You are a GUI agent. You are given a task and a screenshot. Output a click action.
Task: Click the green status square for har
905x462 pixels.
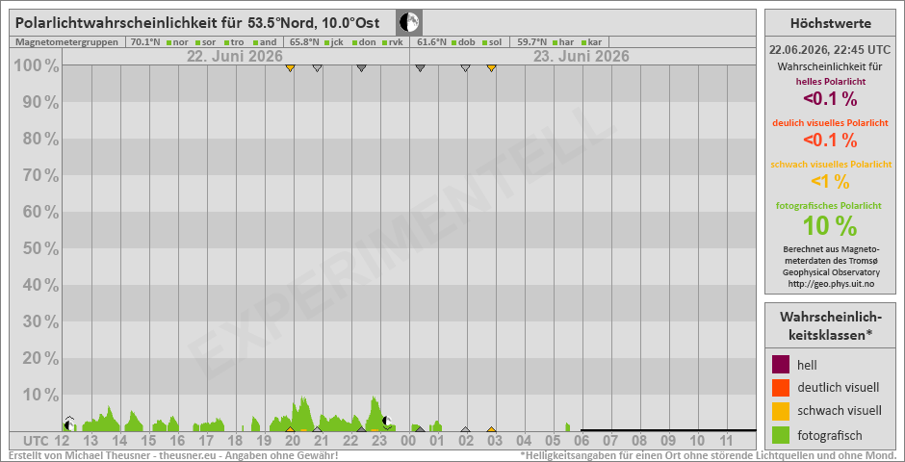click(555, 42)
